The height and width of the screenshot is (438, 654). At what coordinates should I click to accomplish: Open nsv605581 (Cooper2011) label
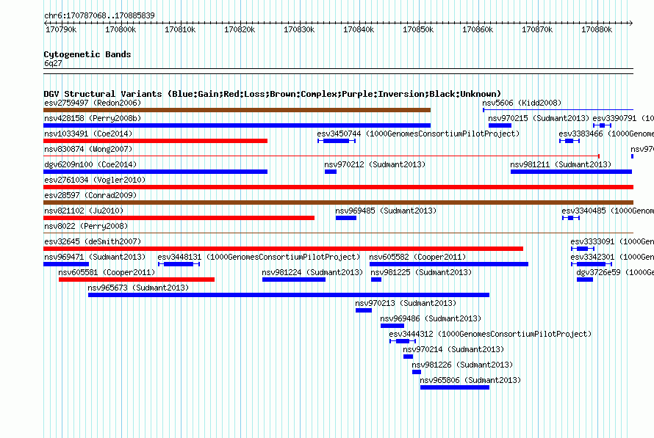[107, 272]
